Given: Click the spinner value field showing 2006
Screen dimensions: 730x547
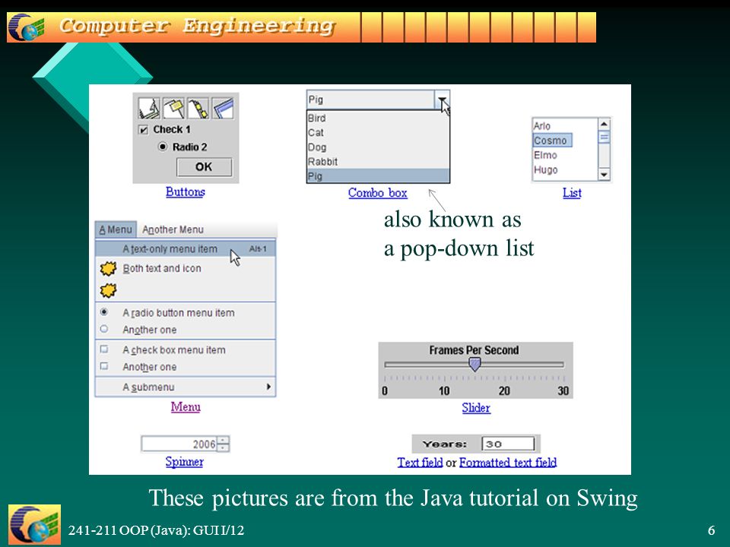Looking at the screenshot, I should click(x=179, y=444).
